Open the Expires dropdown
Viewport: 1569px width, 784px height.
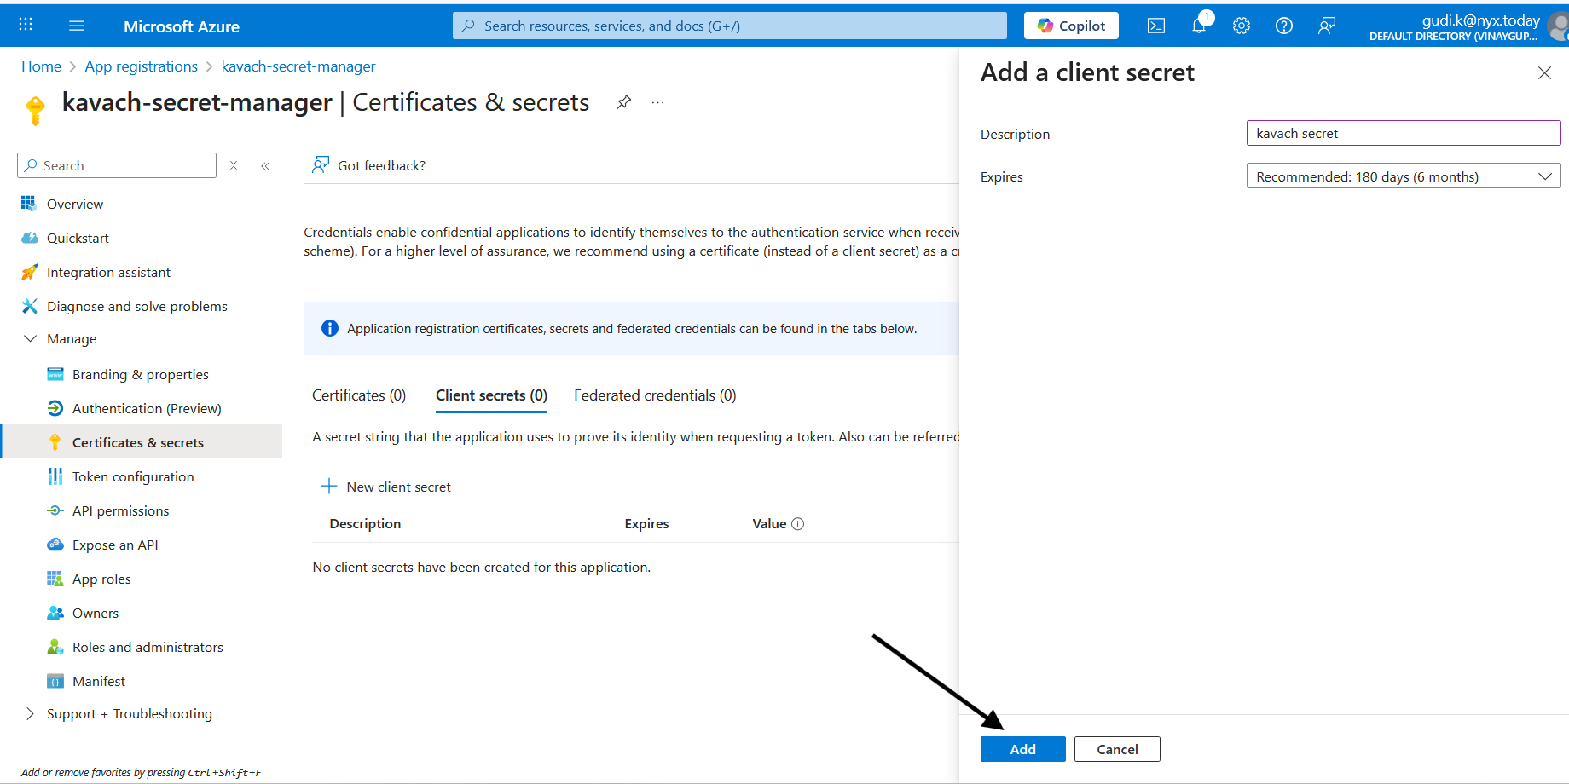pyautogui.click(x=1404, y=176)
